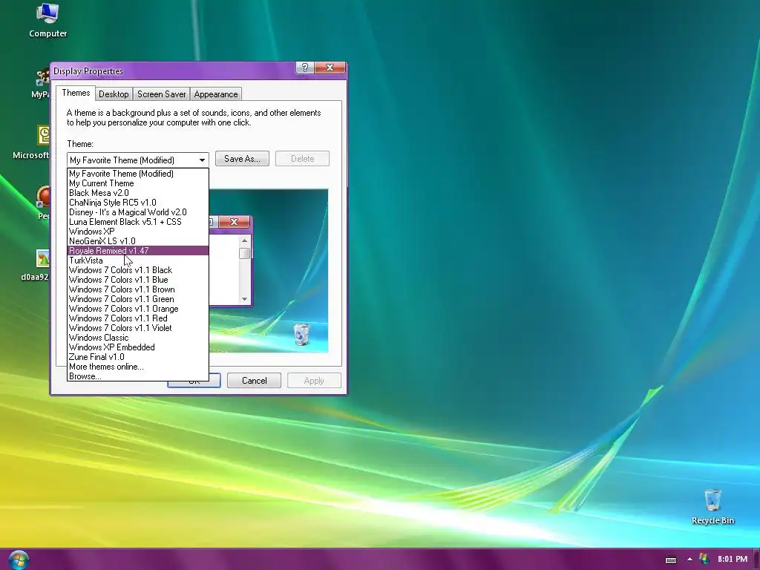Show hidden tray icons arrow

689,560
